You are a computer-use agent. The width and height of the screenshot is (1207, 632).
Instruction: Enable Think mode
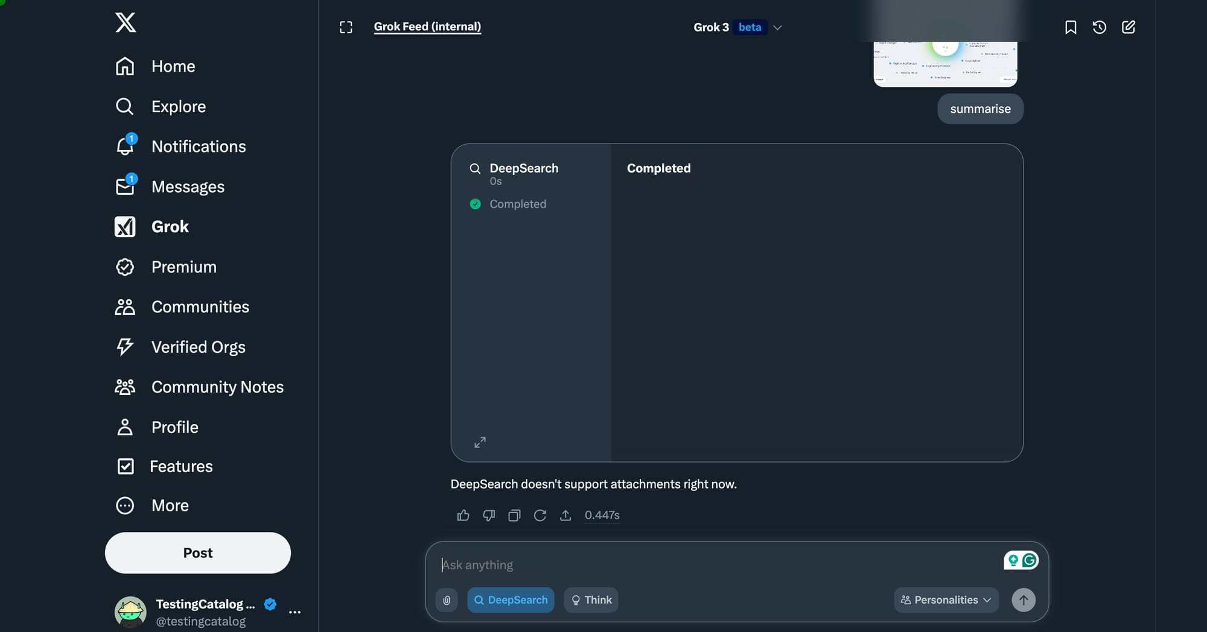coord(591,600)
